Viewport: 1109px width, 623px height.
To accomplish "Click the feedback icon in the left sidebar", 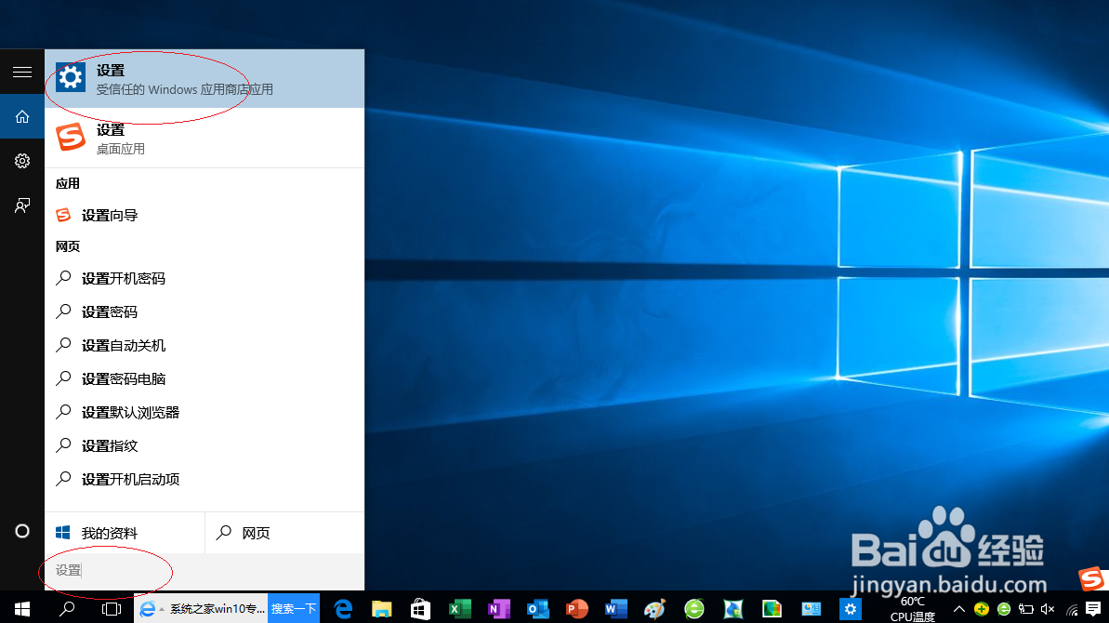I will [x=21, y=205].
